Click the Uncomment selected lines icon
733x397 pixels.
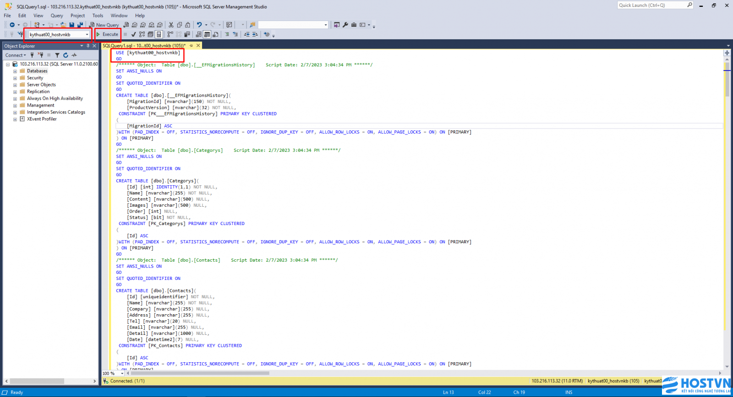pos(235,34)
